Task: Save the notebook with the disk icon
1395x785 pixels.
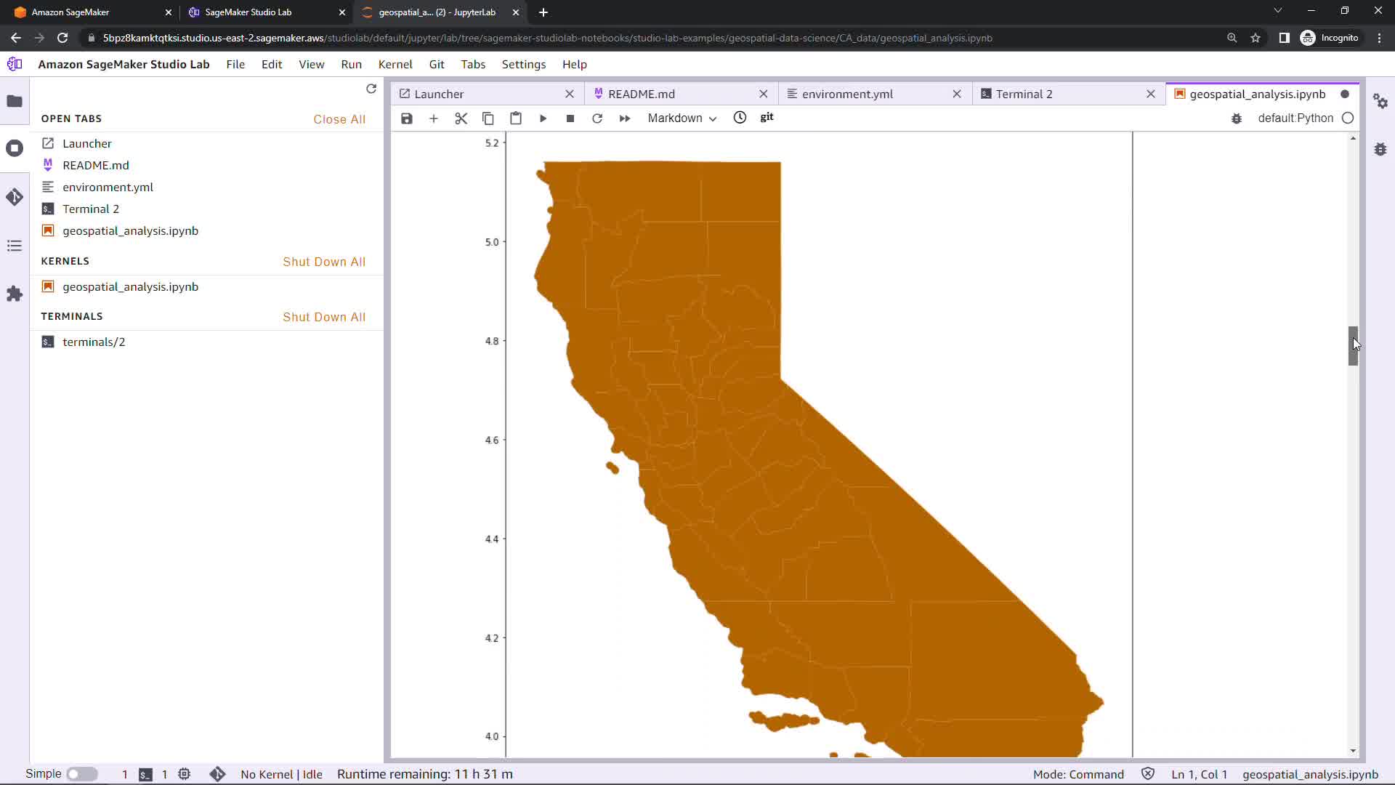Action: pyautogui.click(x=407, y=118)
